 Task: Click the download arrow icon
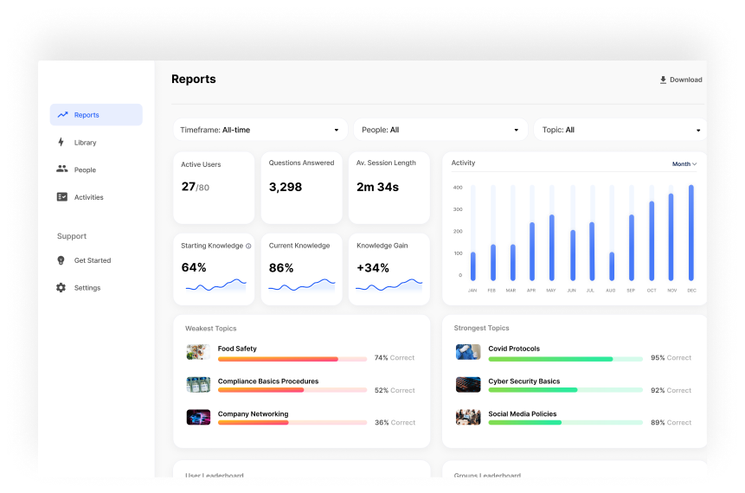664,80
